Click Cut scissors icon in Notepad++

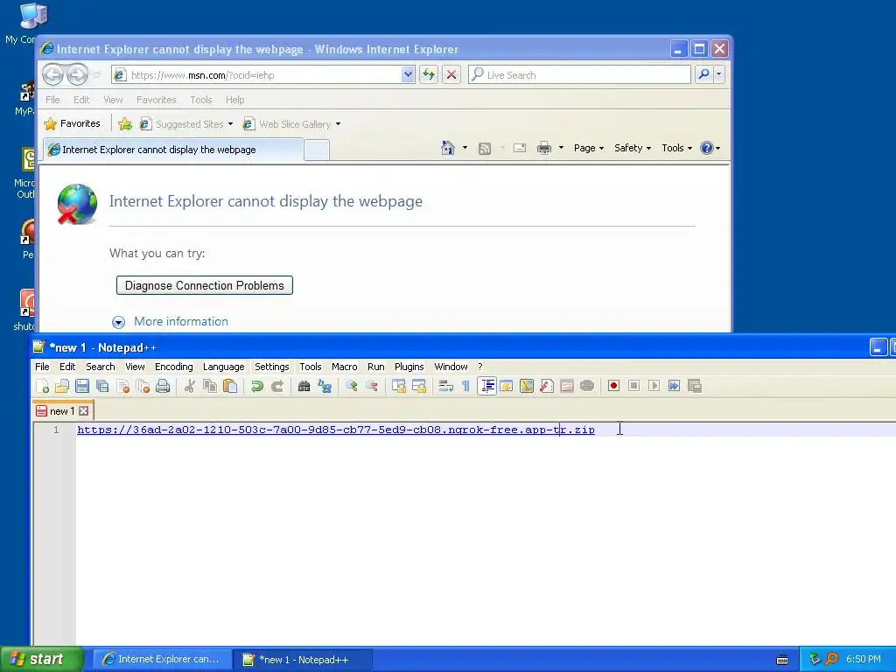tap(190, 386)
